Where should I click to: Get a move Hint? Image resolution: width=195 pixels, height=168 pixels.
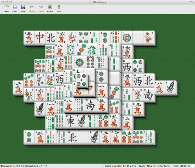(x=59, y=9)
